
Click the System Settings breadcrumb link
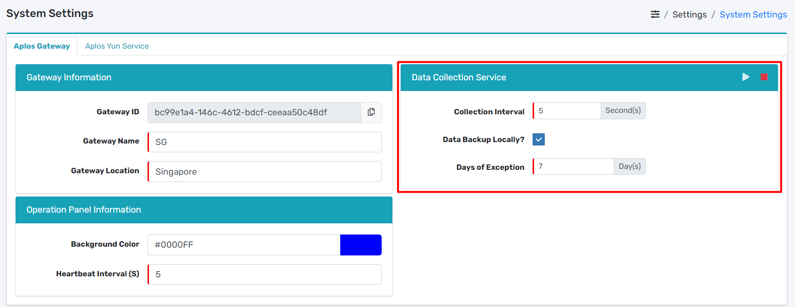(753, 15)
